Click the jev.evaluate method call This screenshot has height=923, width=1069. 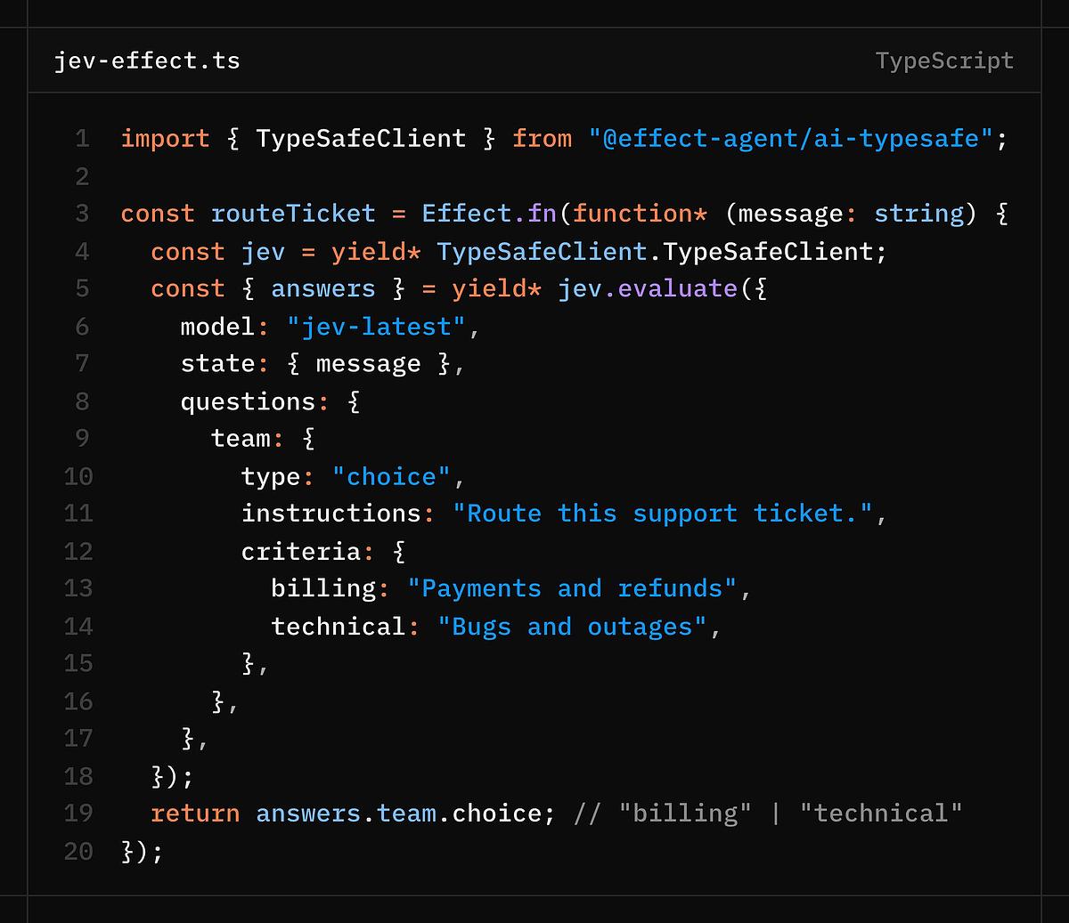(648, 289)
